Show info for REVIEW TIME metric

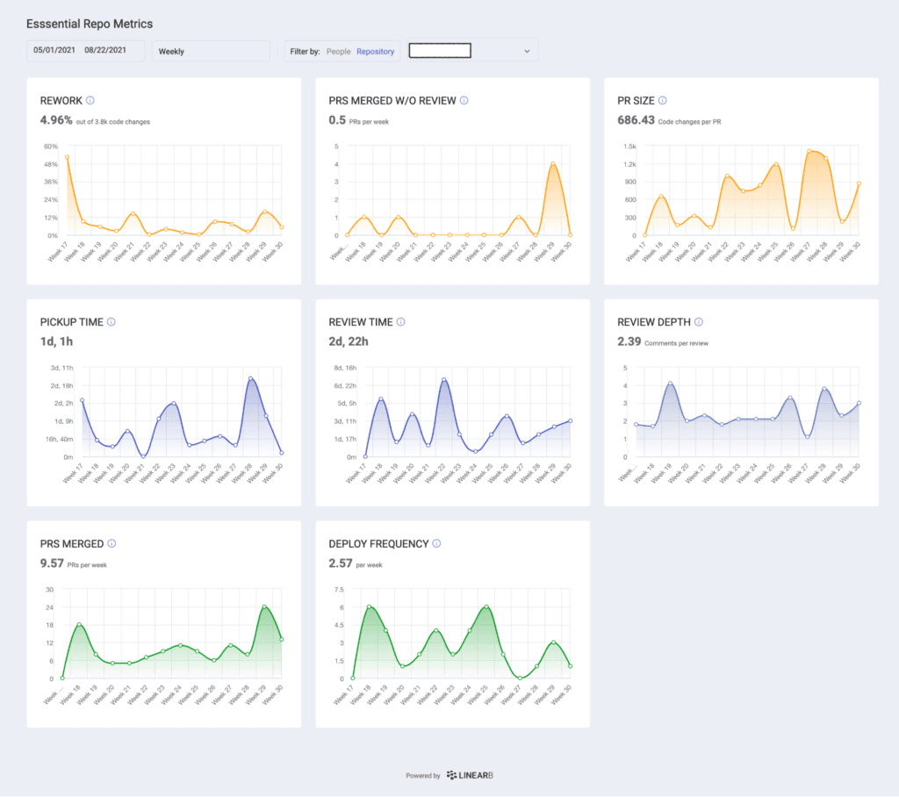click(400, 322)
